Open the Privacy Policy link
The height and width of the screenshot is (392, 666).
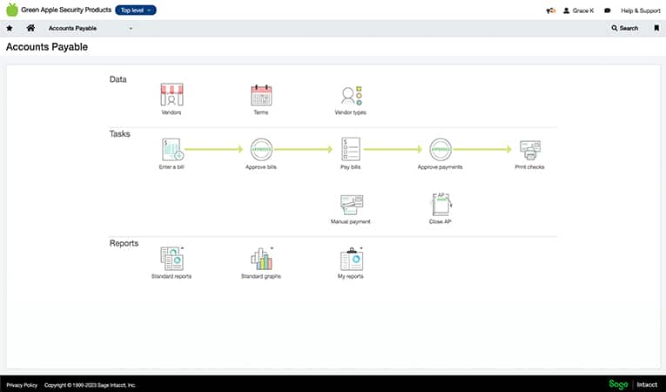coord(22,385)
